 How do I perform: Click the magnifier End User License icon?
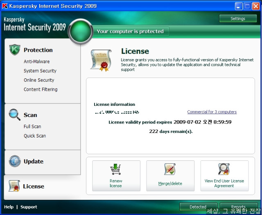224,169
